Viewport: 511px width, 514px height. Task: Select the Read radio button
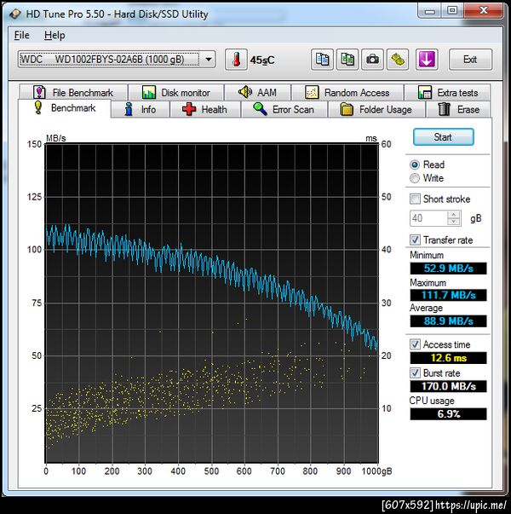[415, 165]
